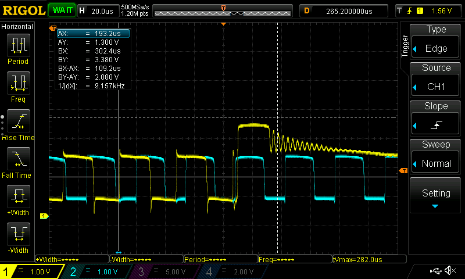Click the WAIT run status button

(60, 10)
